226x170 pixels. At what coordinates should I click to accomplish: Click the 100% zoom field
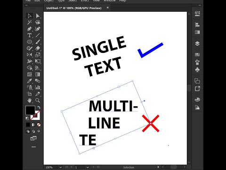[51, 167]
